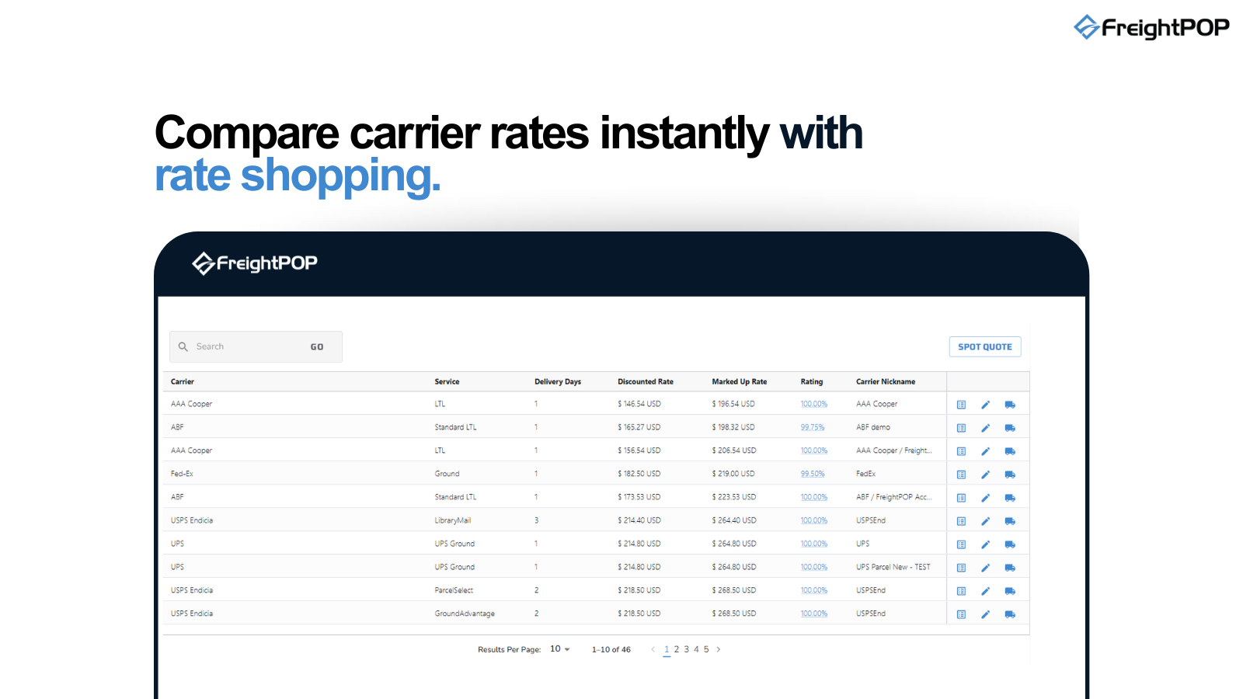This screenshot has width=1243, height=699.
Task: Click into the Search input field
Action: point(249,346)
